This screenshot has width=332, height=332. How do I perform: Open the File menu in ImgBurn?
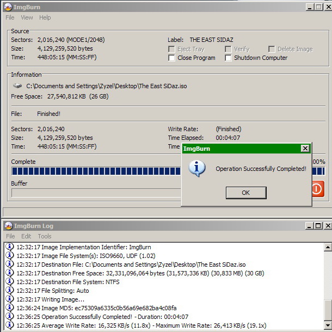coord(10,17)
